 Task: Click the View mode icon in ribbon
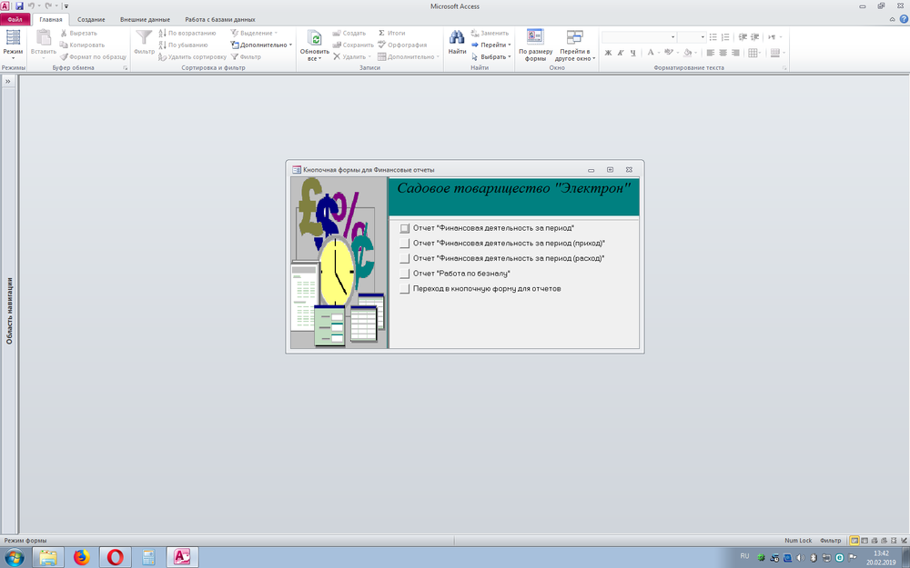pos(13,38)
